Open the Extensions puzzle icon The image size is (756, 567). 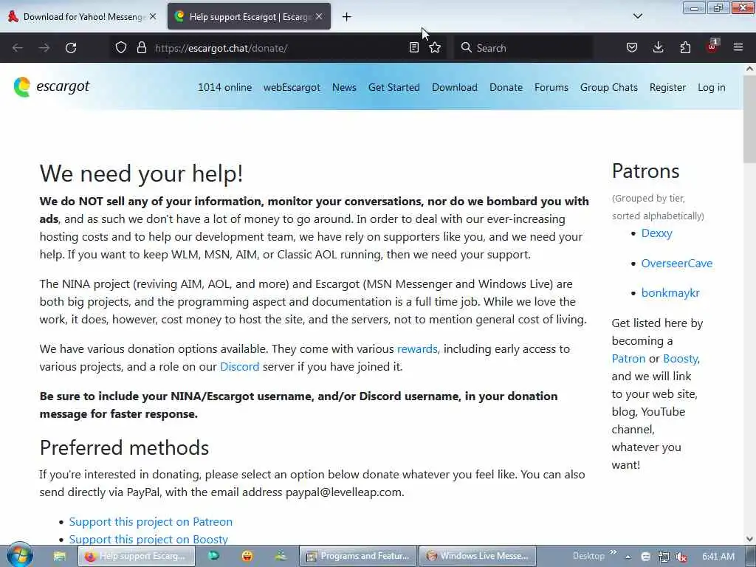(x=685, y=48)
